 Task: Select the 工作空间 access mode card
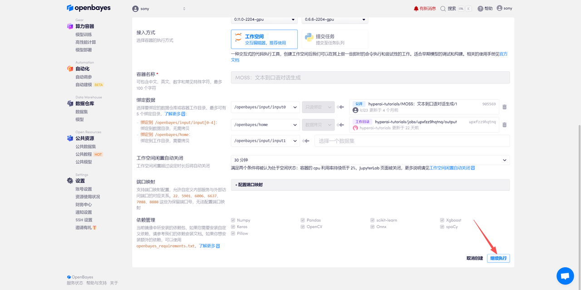tap(264, 39)
